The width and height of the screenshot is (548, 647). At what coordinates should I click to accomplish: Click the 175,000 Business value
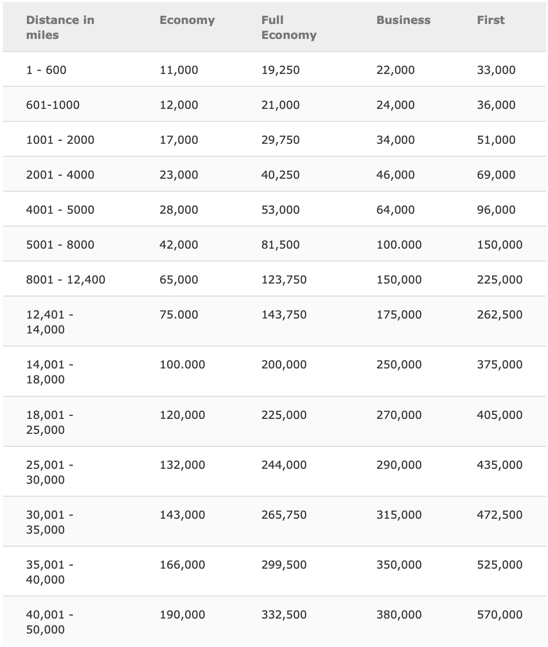click(x=399, y=315)
